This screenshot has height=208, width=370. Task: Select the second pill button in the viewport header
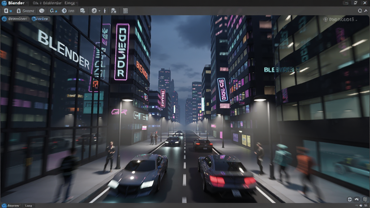click(x=40, y=19)
